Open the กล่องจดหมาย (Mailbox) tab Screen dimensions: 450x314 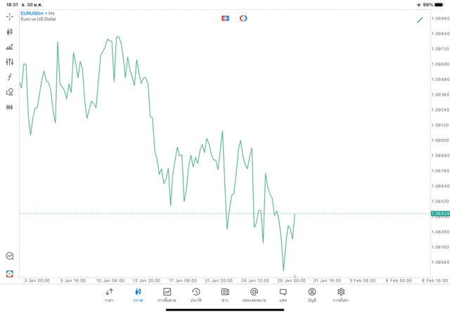coord(254,294)
